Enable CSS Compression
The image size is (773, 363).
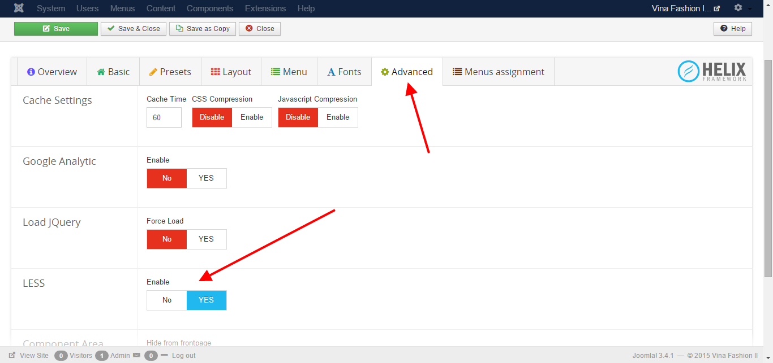coord(252,117)
